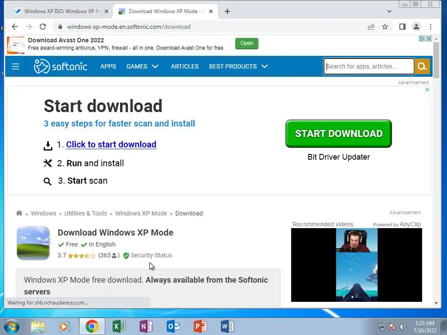
Task: Click the AdChoices triangle icon on the banner
Action: click(422, 39)
